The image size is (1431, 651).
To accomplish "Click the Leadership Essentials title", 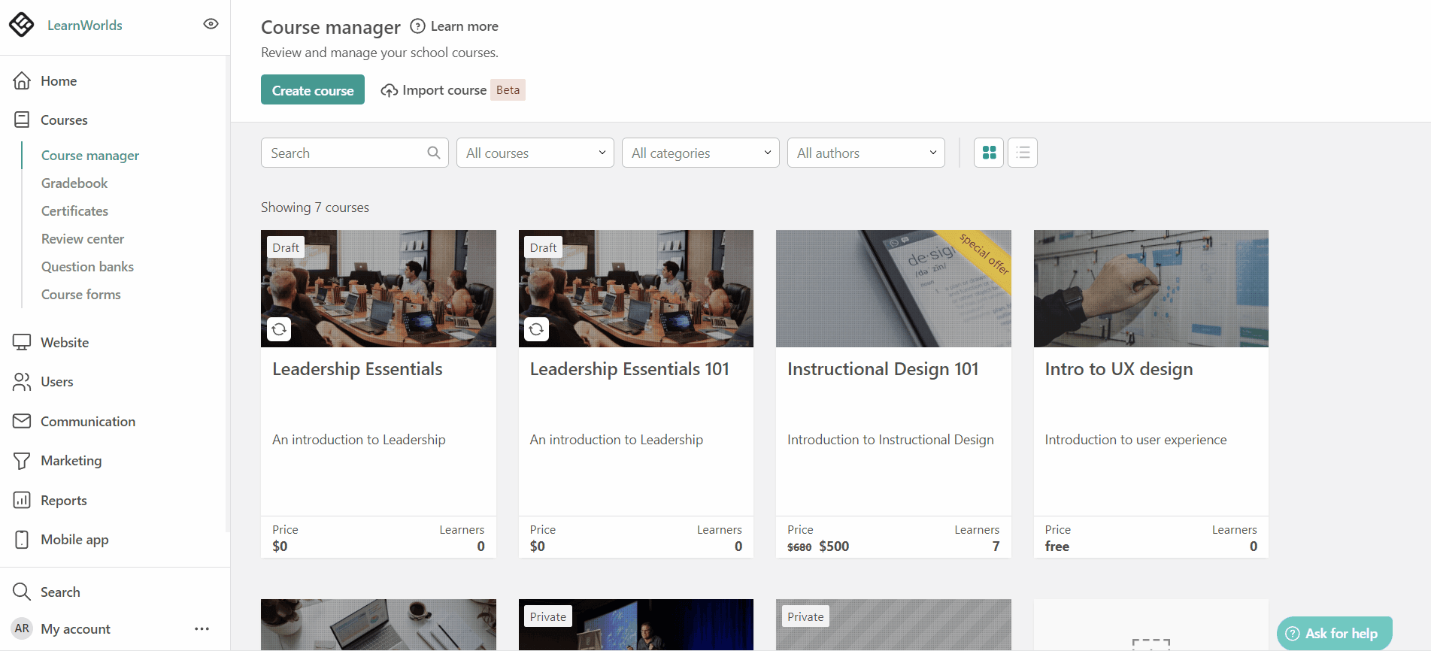I will click(x=357, y=369).
